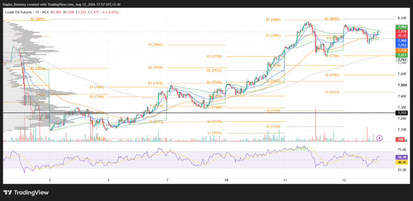The width and height of the screenshot is (413, 201).
Task: Click the 25.00 RSI scale label
Action: pyautogui.click(x=402, y=170)
